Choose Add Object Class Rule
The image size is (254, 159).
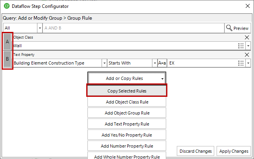tap(127, 102)
